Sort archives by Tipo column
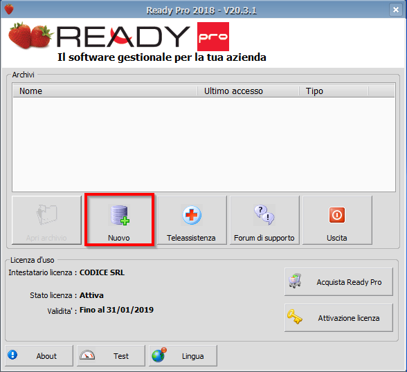407x372 pixels. (x=334, y=91)
